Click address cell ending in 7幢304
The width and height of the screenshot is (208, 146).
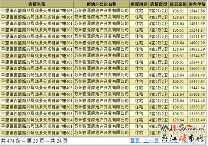(37, 69)
